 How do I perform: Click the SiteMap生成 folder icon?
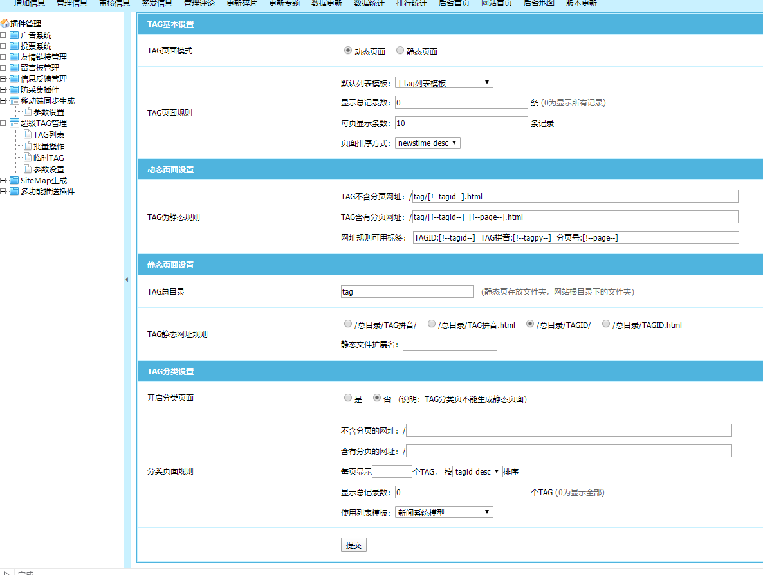click(14, 181)
